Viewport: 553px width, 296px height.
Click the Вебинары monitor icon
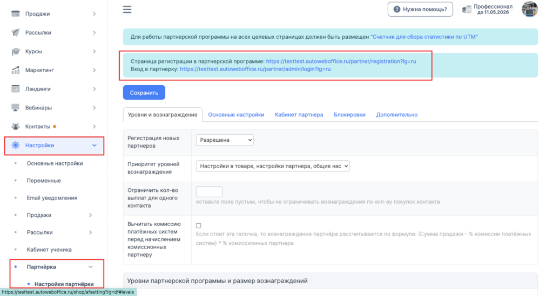point(16,108)
